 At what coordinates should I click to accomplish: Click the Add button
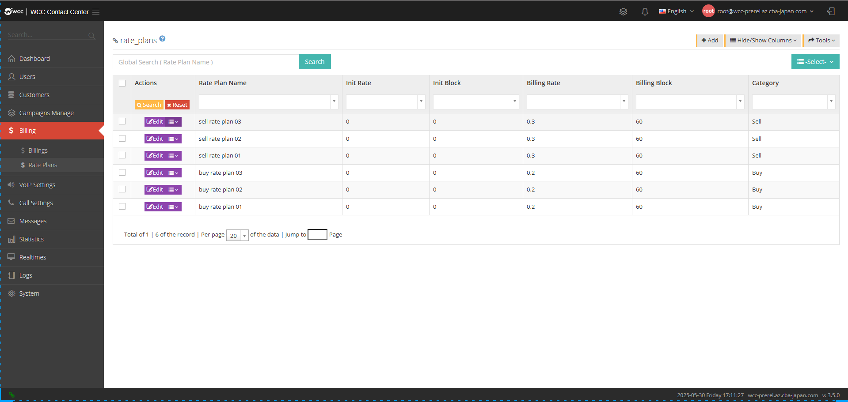[x=710, y=40]
